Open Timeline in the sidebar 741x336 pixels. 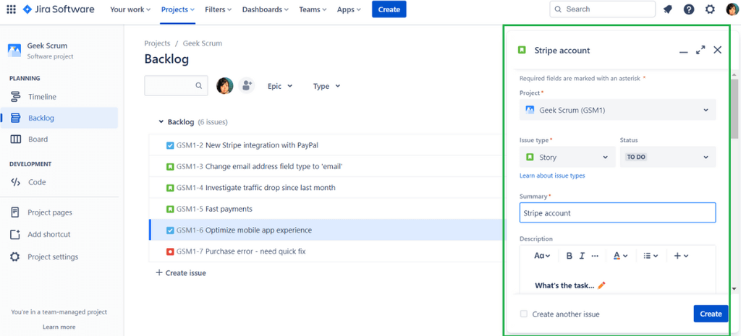(59, 97)
